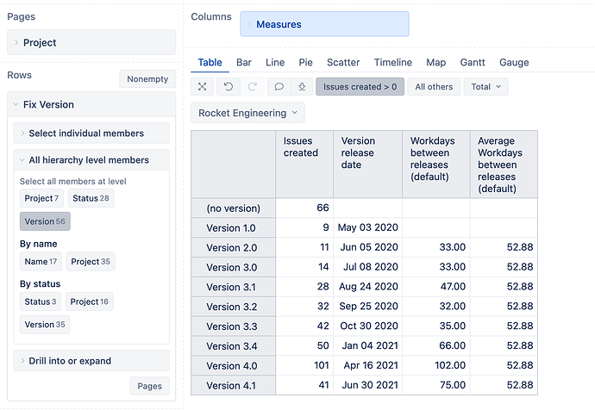The width and height of the screenshot is (595, 410).
Task: Click the May 03 2020 release date cell
Action: tap(367, 227)
